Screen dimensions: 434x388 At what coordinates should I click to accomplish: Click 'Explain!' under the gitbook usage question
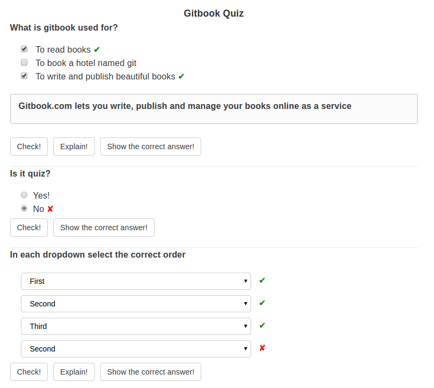pos(74,147)
